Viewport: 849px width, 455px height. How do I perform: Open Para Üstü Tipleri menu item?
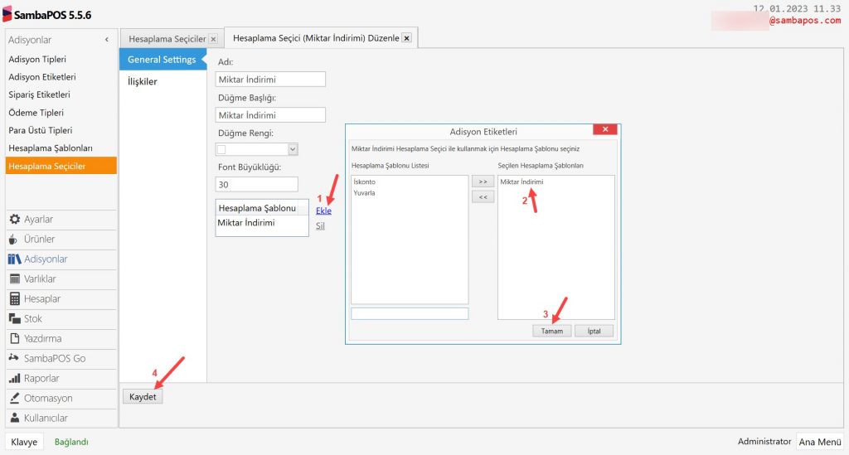(x=40, y=130)
